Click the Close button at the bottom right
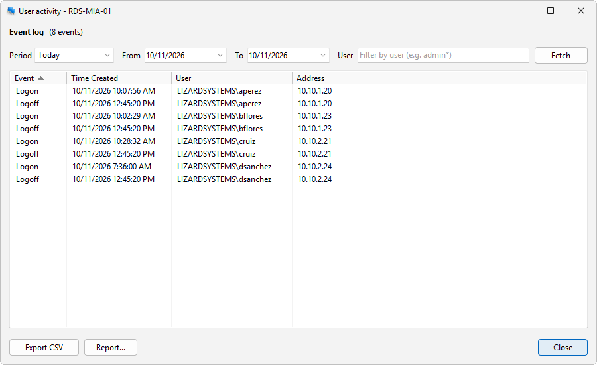 coord(563,348)
